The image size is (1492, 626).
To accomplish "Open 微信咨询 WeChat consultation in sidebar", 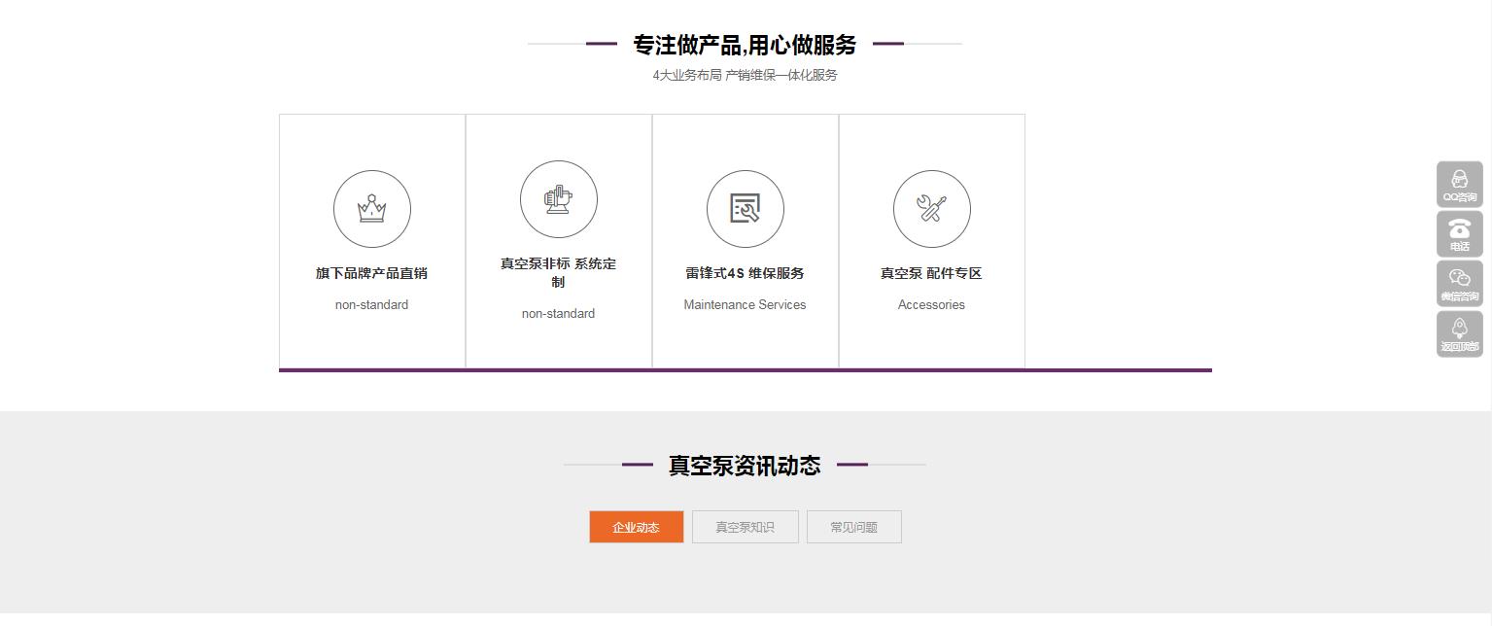I will [1459, 284].
